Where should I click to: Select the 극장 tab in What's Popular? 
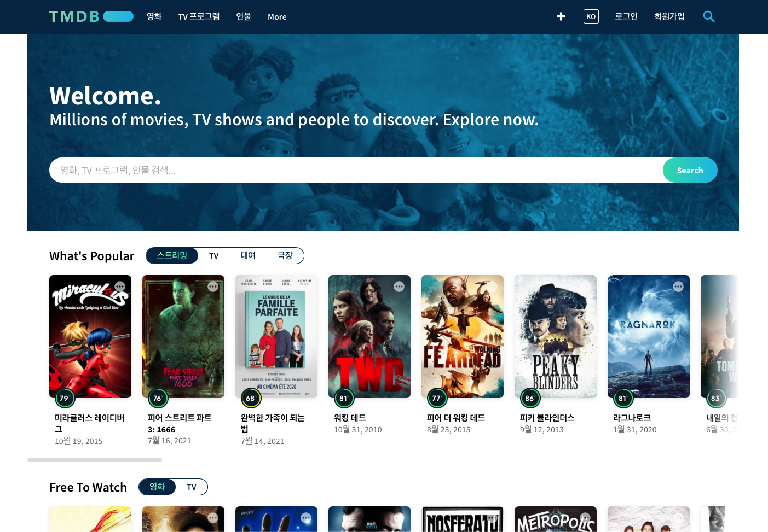point(285,255)
